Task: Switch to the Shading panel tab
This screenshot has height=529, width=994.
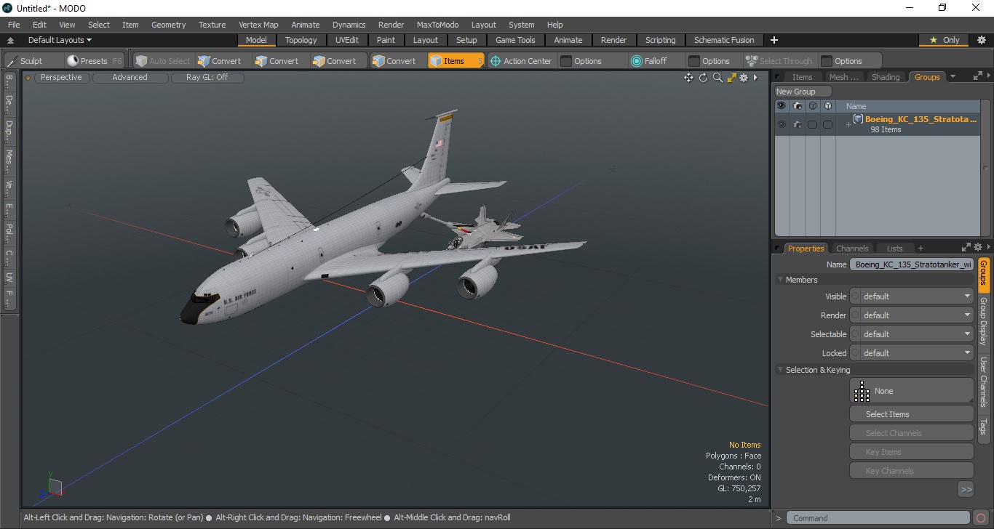Action: pyautogui.click(x=885, y=77)
